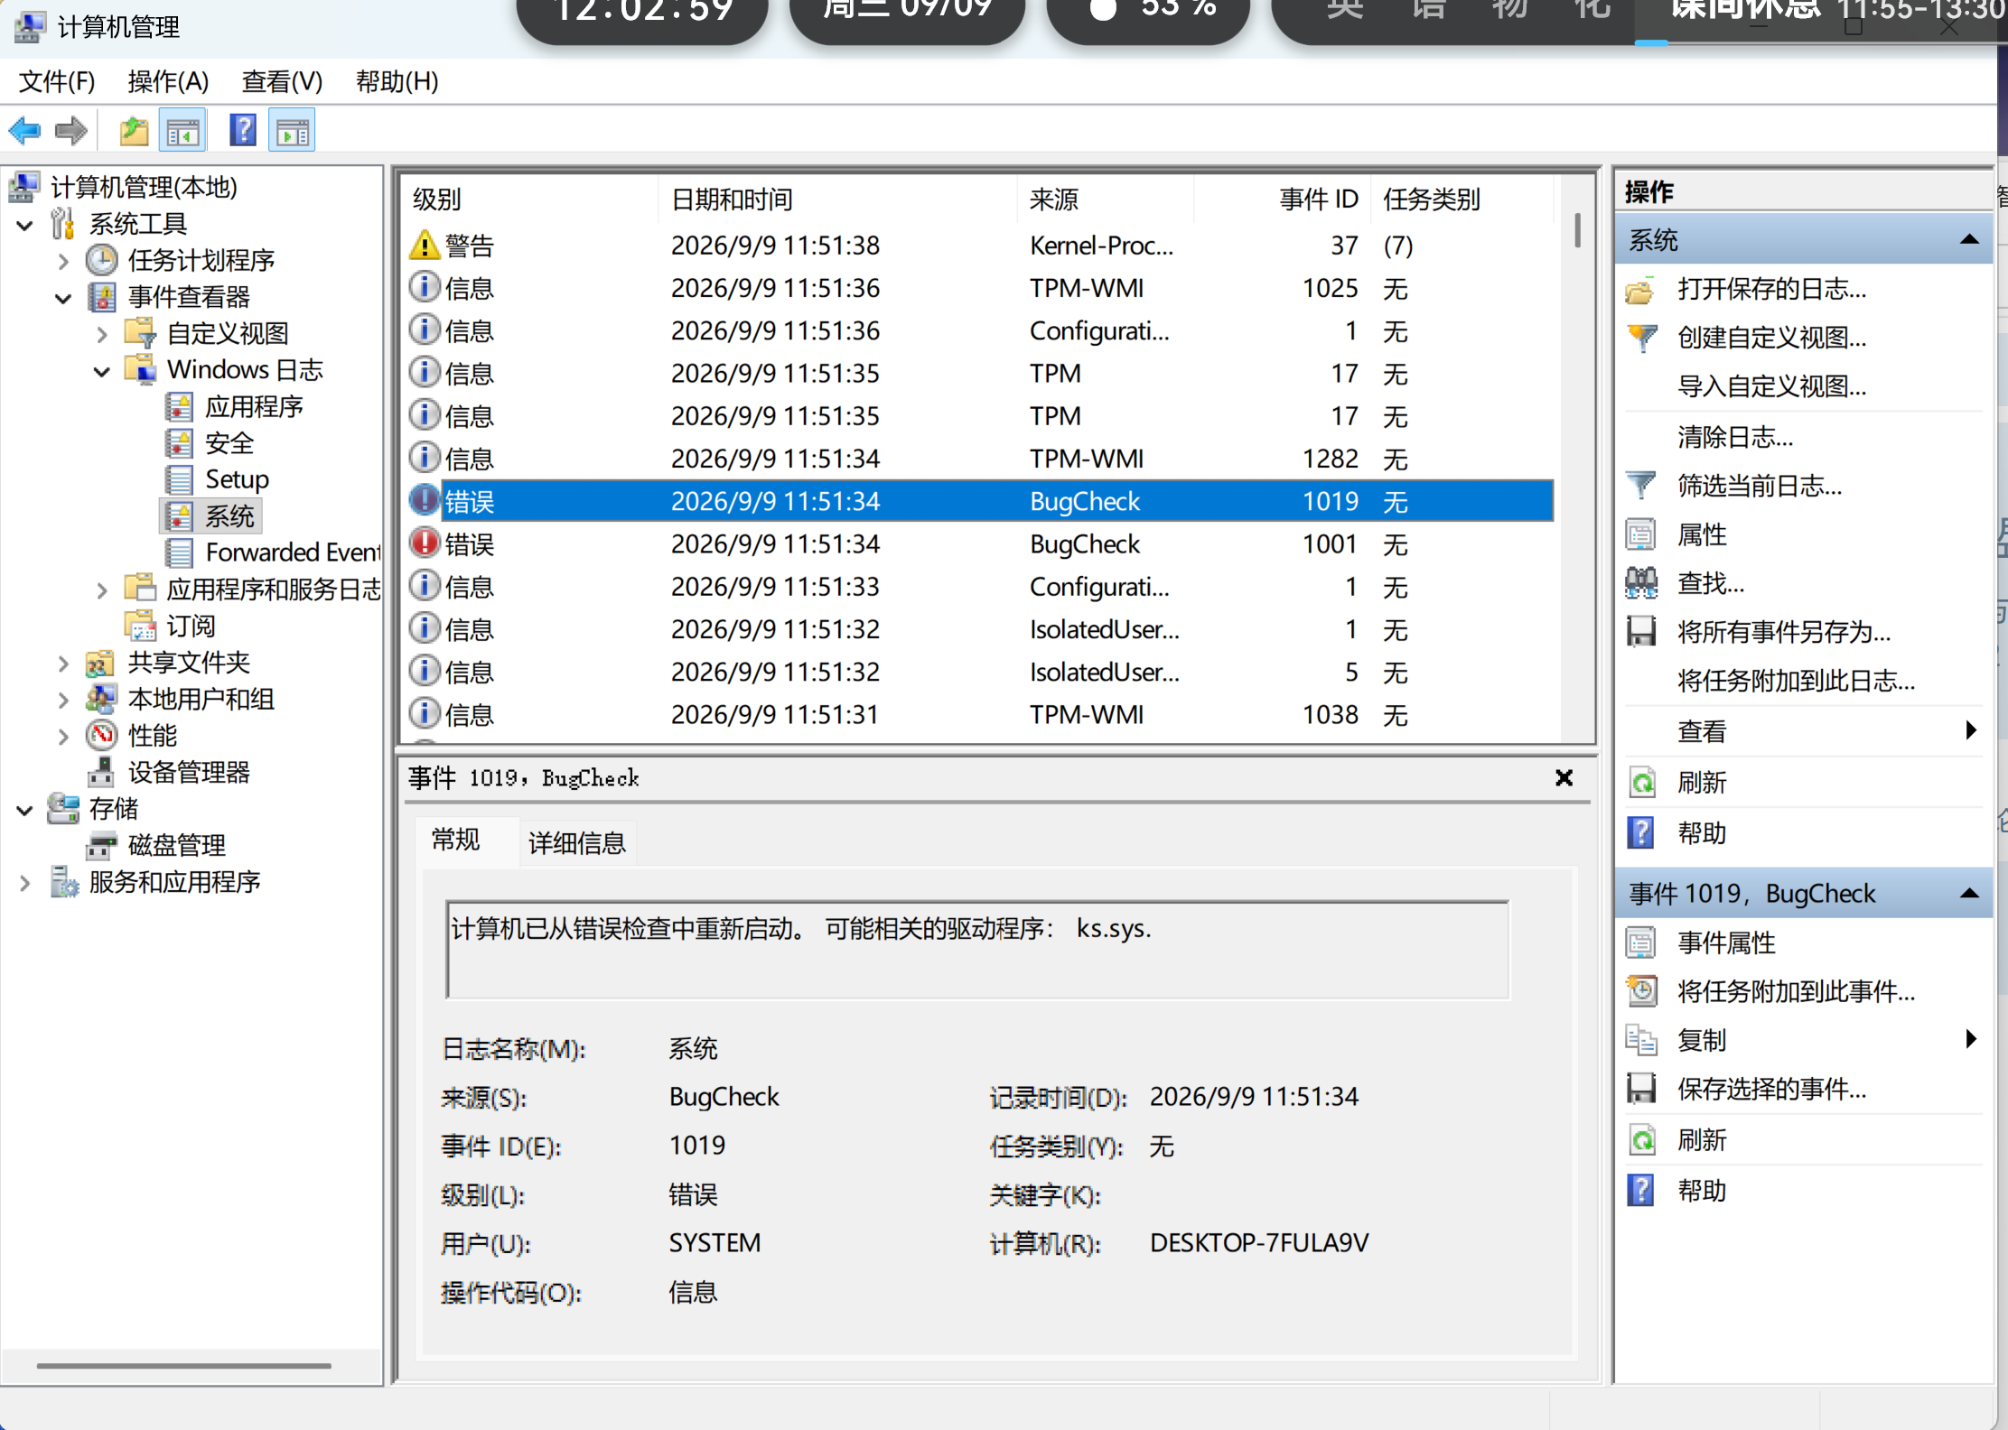Click the Forward arrow toolbar icon
The height and width of the screenshot is (1430, 2008).
pos(71,132)
